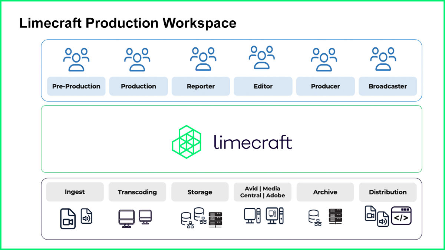Screen dimensions: 445x250
Task: Click the code window icon under Distribution
Action: pyautogui.click(x=401, y=216)
